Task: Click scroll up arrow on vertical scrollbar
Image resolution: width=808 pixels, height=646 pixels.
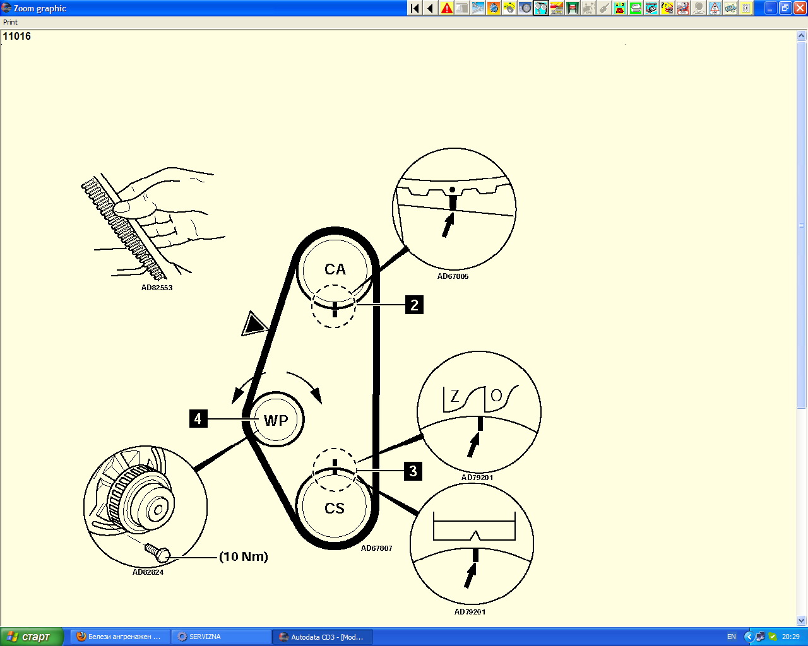Action: pyautogui.click(x=802, y=37)
